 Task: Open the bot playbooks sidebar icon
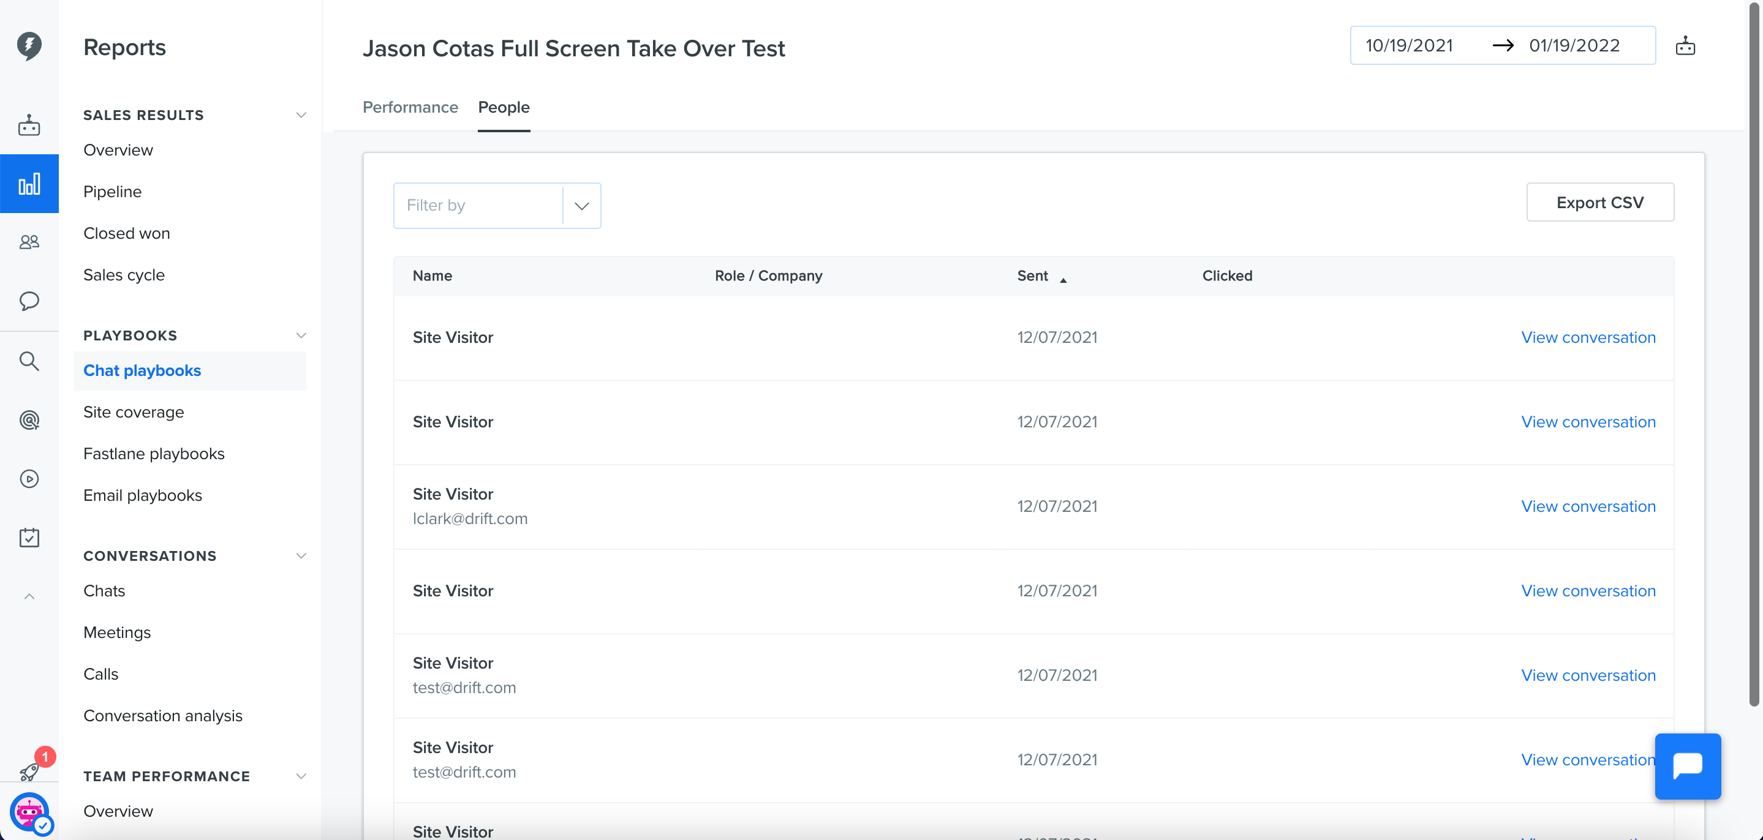pyautogui.click(x=29, y=125)
